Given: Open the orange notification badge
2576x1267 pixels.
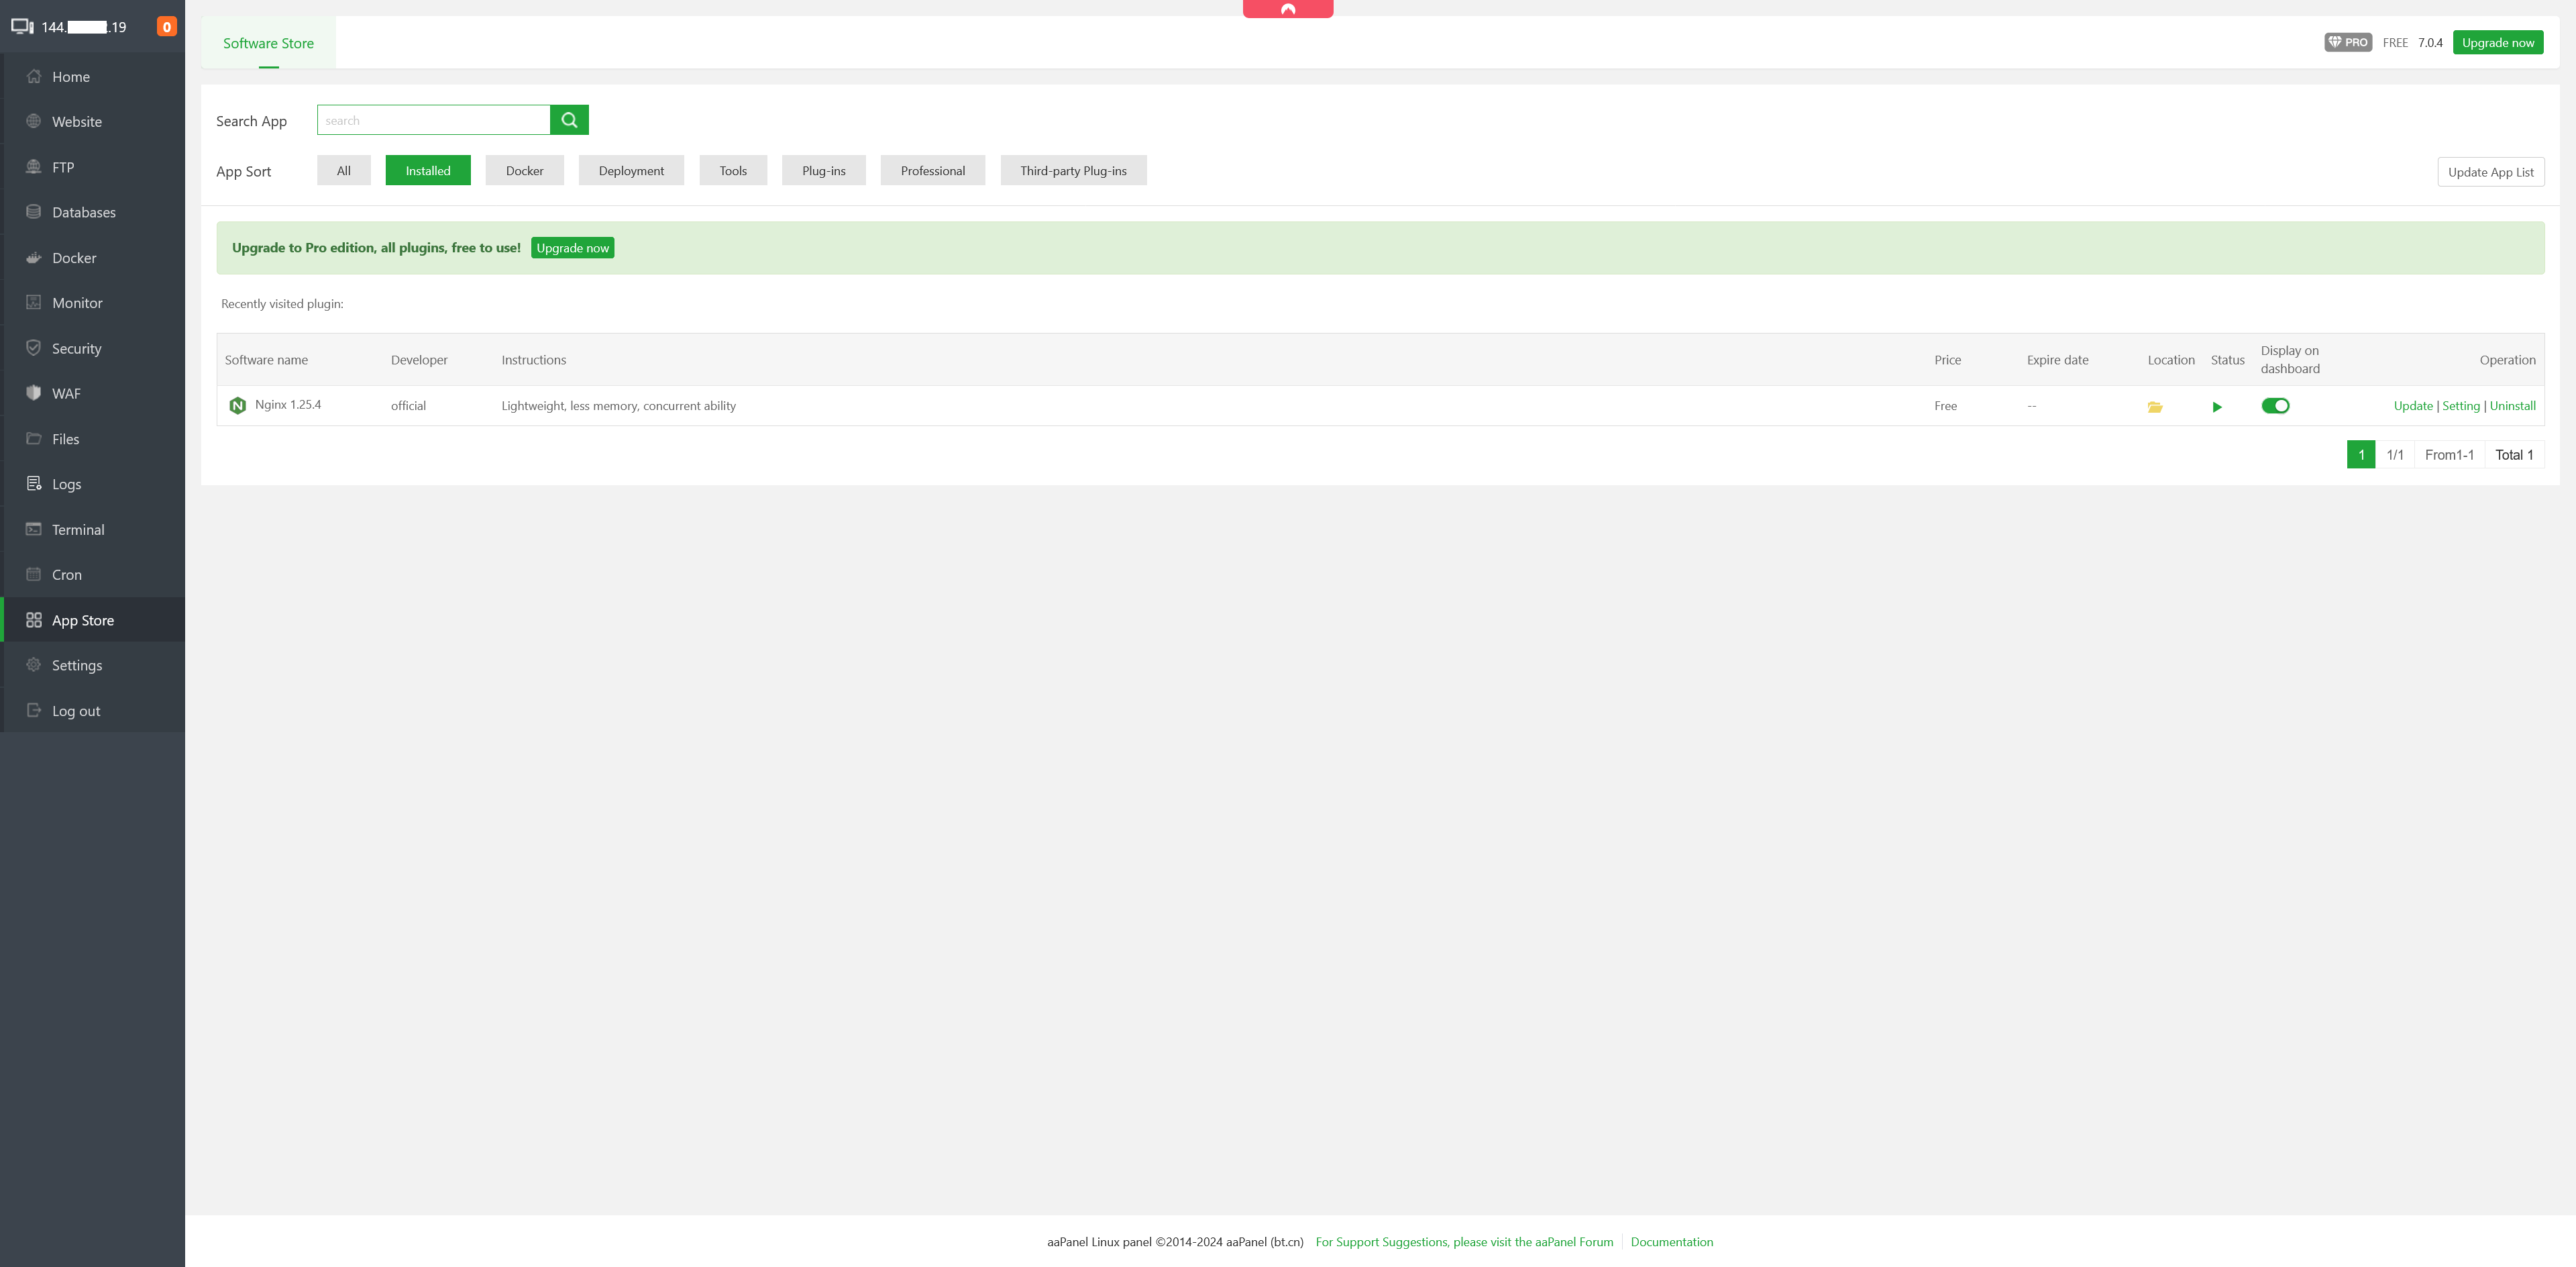Looking at the screenshot, I should (x=167, y=27).
